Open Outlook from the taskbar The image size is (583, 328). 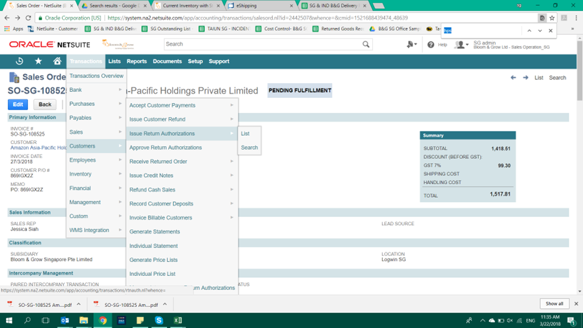(x=65, y=320)
